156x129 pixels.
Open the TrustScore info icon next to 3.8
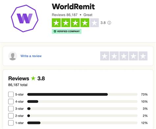[109, 23]
